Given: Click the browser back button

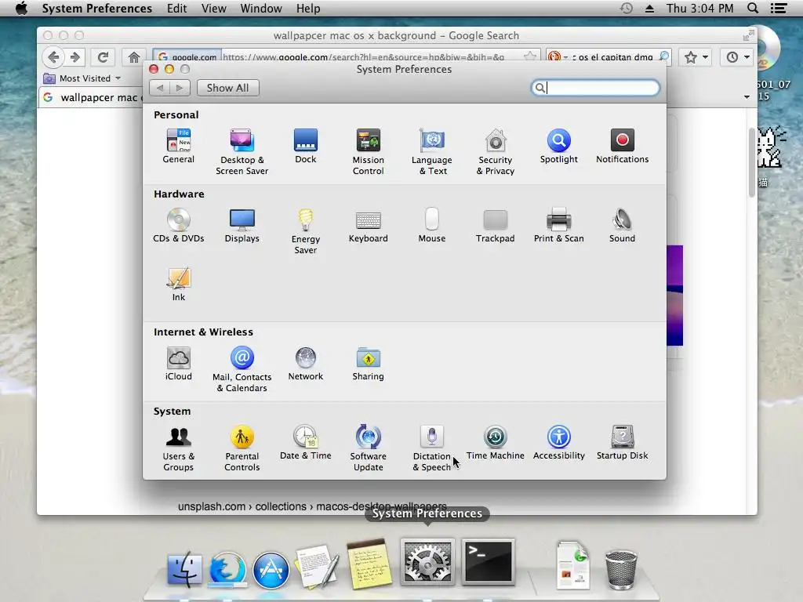Looking at the screenshot, I should 53,57.
